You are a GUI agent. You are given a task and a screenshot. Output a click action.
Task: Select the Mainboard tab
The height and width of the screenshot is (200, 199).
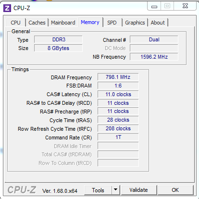point(63,23)
